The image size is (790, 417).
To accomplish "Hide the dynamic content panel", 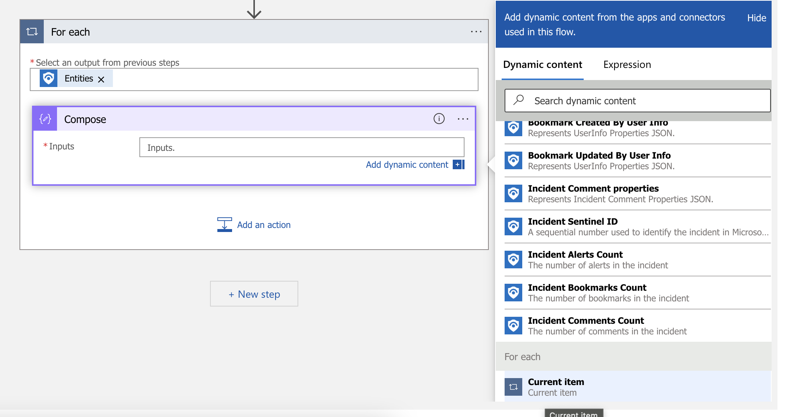I will 757,18.
